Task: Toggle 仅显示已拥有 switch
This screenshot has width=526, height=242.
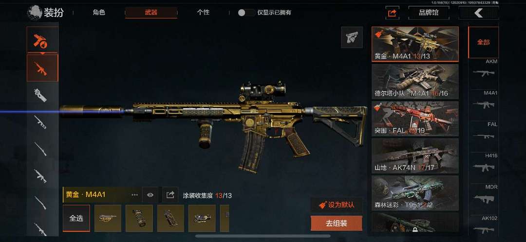Action: [x=246, y=13]
